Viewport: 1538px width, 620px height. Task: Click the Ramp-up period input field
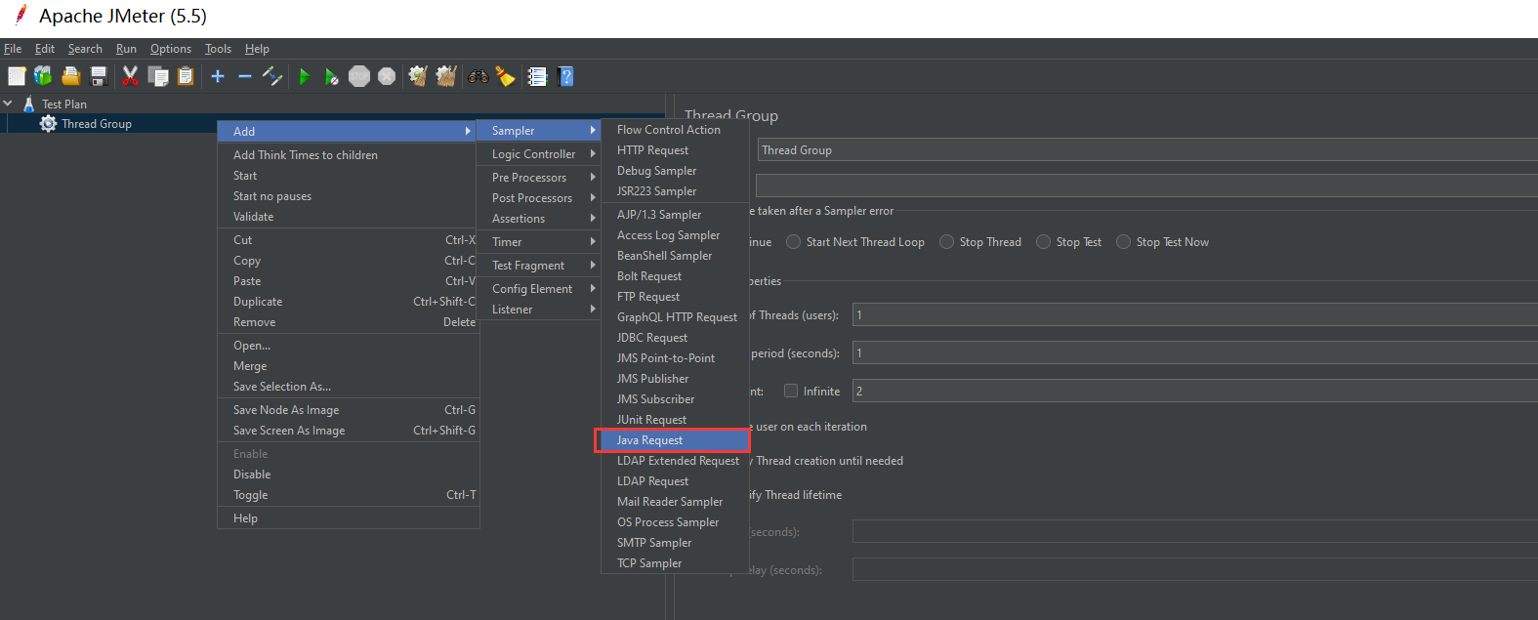(x=1195, y=352)
